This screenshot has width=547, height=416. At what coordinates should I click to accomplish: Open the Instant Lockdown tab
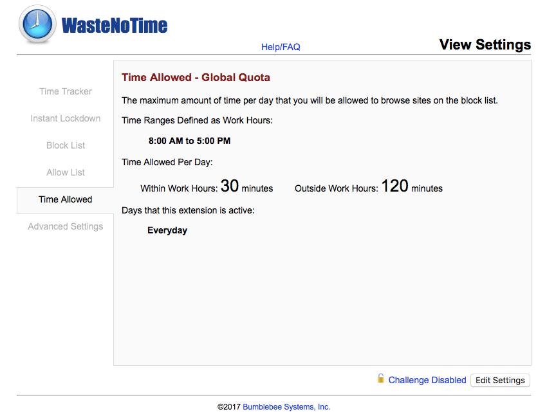pyautogui.click(x=66, y=118)
